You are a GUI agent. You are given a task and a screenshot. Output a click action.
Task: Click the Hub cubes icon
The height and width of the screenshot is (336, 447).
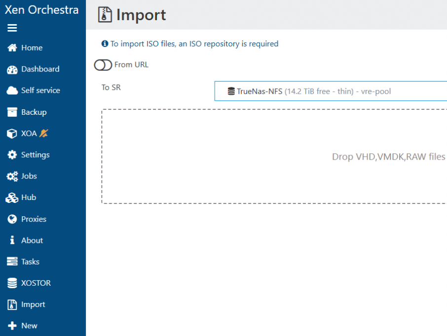click(12, 198)
